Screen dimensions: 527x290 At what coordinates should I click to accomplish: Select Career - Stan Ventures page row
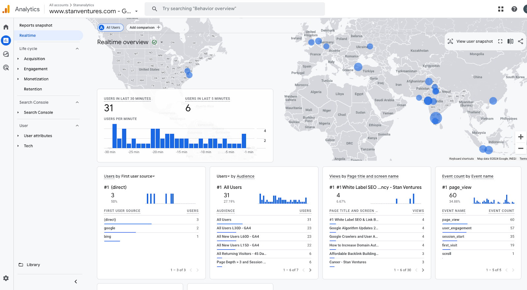pos(377,262)
